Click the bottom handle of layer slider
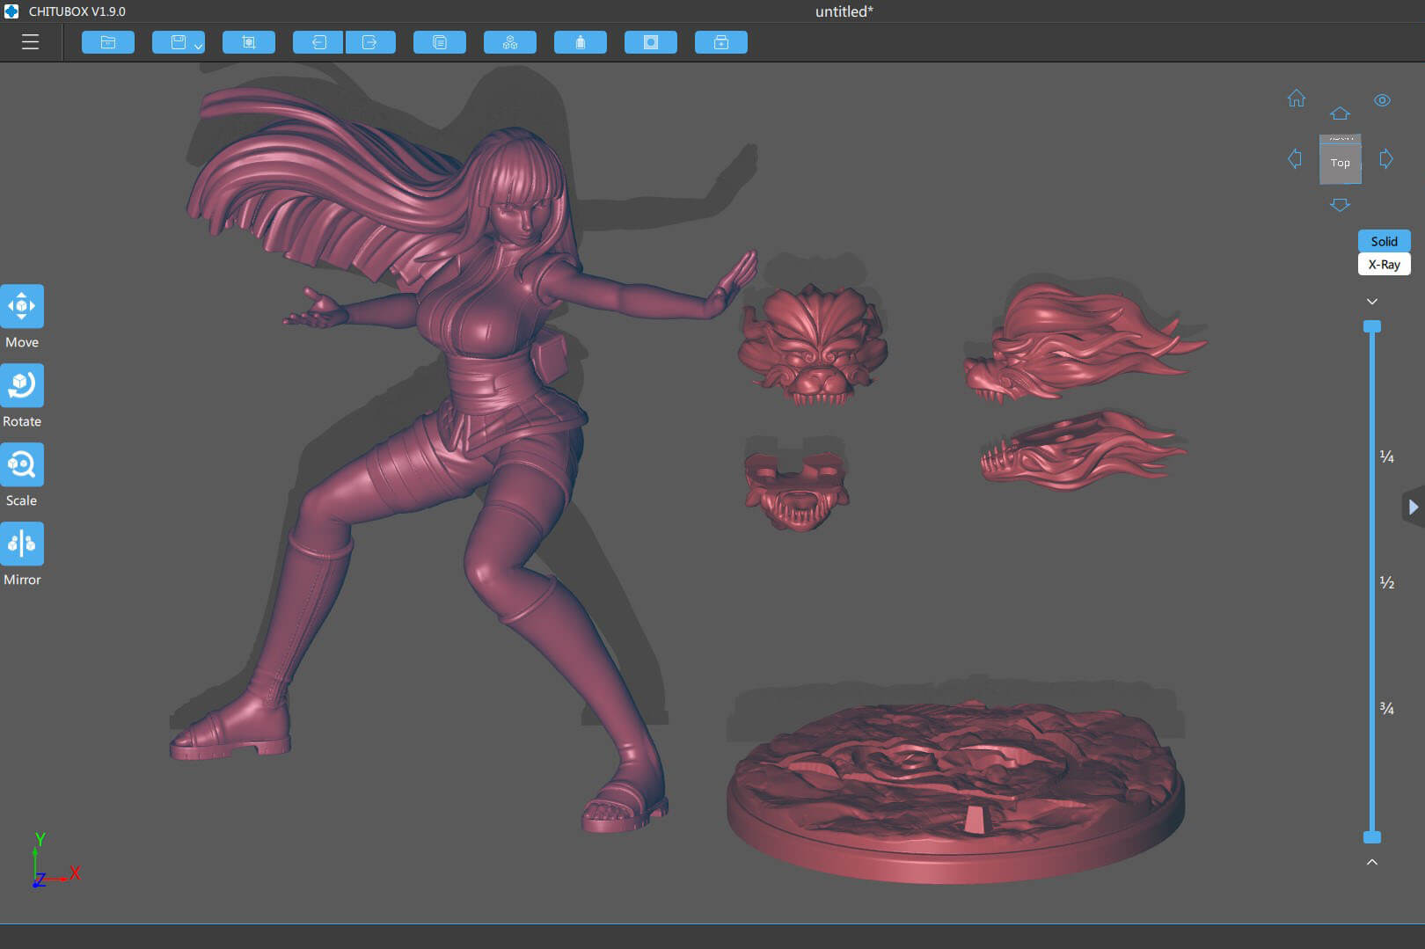Screen dimensions: 1425x949 (1372, 837)
